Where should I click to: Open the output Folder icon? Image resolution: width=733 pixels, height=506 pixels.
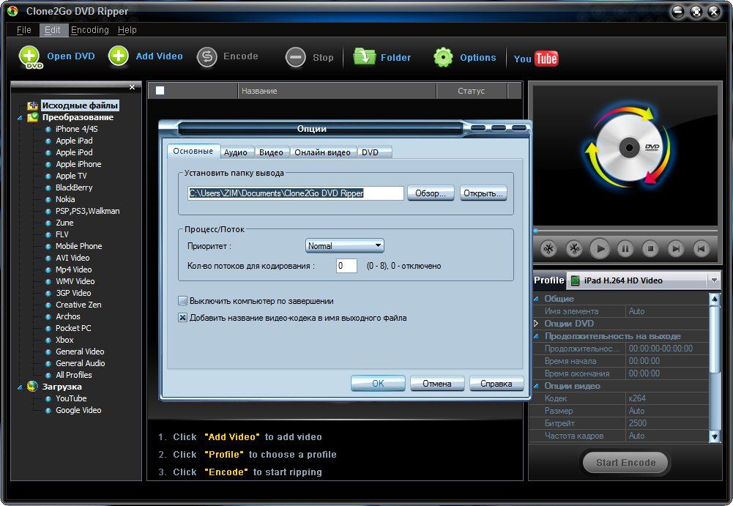click(x=364, y=57)
